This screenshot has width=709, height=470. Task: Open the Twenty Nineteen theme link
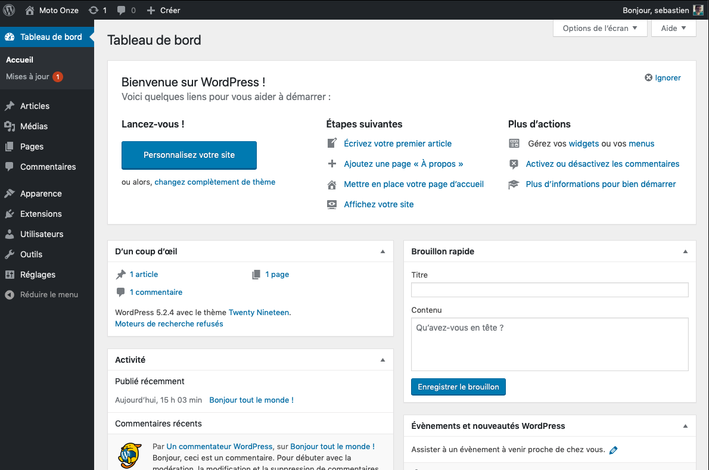pyautogui.click(x=259, y=312)
